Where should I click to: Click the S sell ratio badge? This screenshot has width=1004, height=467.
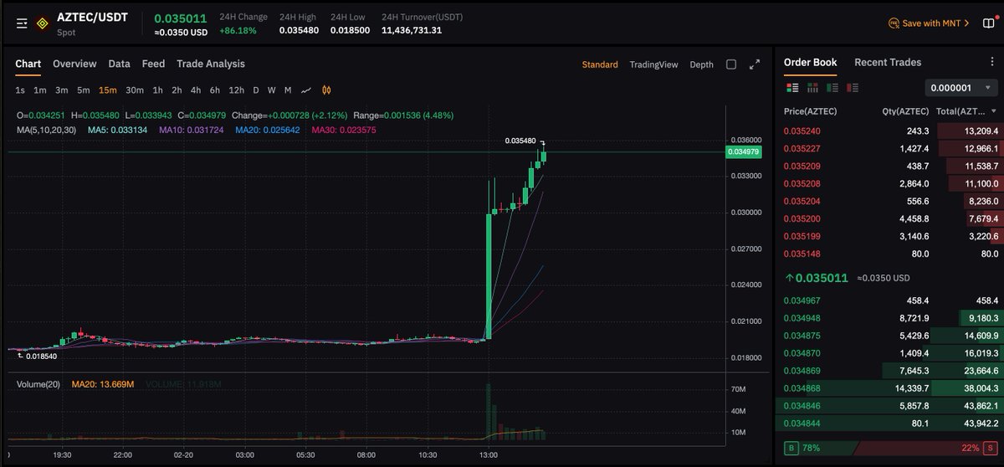[990, 448]
